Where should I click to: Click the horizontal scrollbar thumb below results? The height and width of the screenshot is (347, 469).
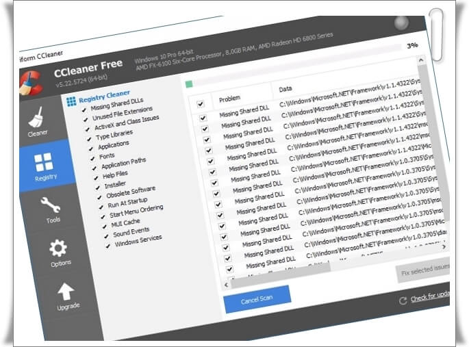point(279,274)
